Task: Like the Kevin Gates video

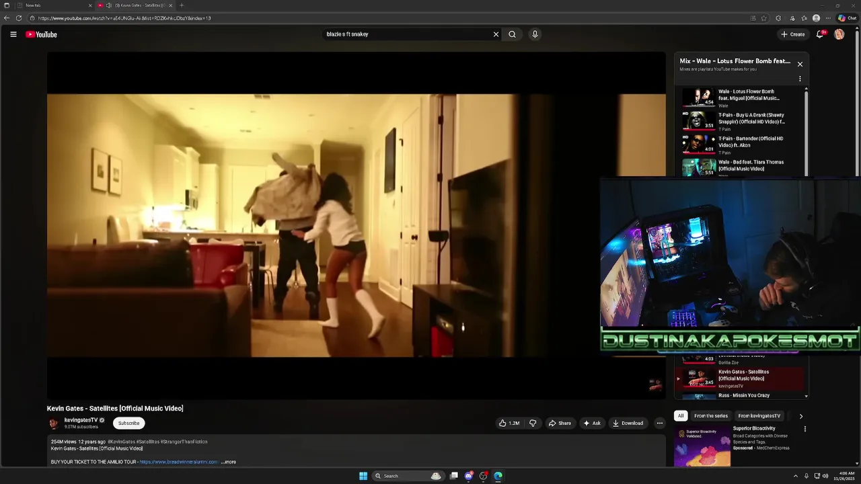Action: pos(509,423)
